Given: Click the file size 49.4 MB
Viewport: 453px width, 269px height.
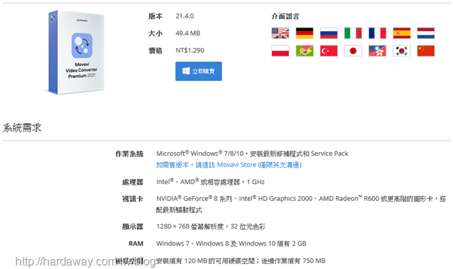Looking at the screenshot, I should pos(188,33).
